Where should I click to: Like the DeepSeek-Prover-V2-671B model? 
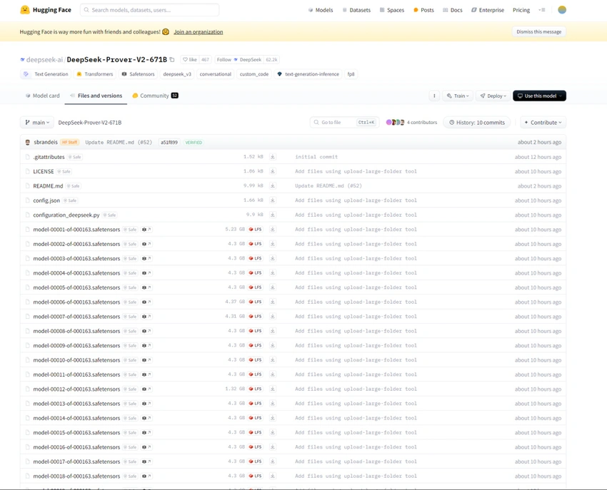point(191,60)
